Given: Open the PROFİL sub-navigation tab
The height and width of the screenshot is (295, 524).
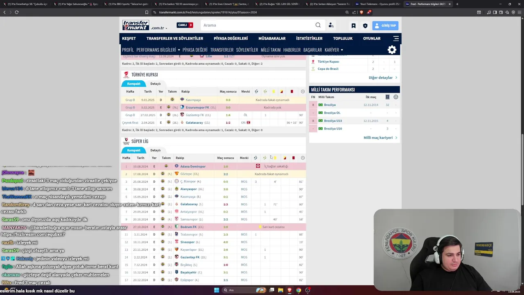Looking at the screenshot, I should (128, 50).
